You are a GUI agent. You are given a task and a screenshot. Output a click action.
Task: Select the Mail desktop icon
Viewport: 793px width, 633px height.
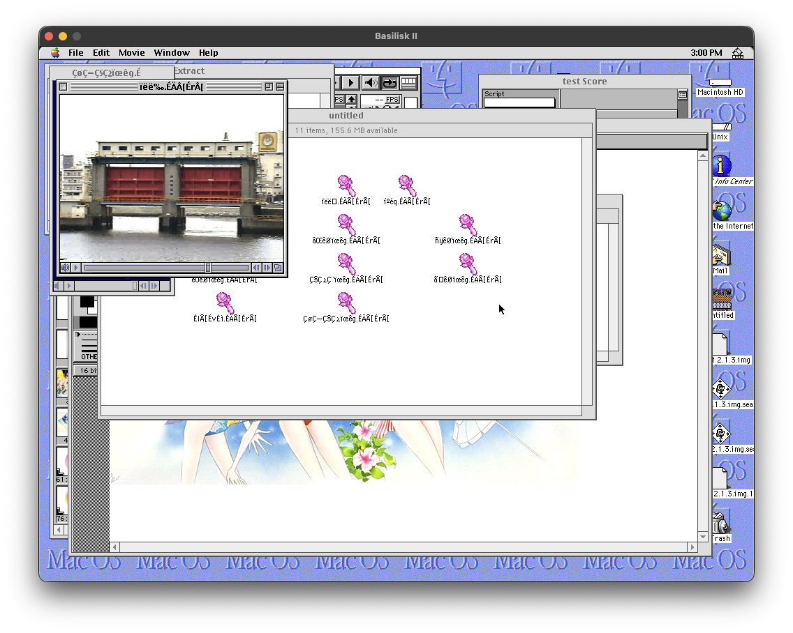720,256
